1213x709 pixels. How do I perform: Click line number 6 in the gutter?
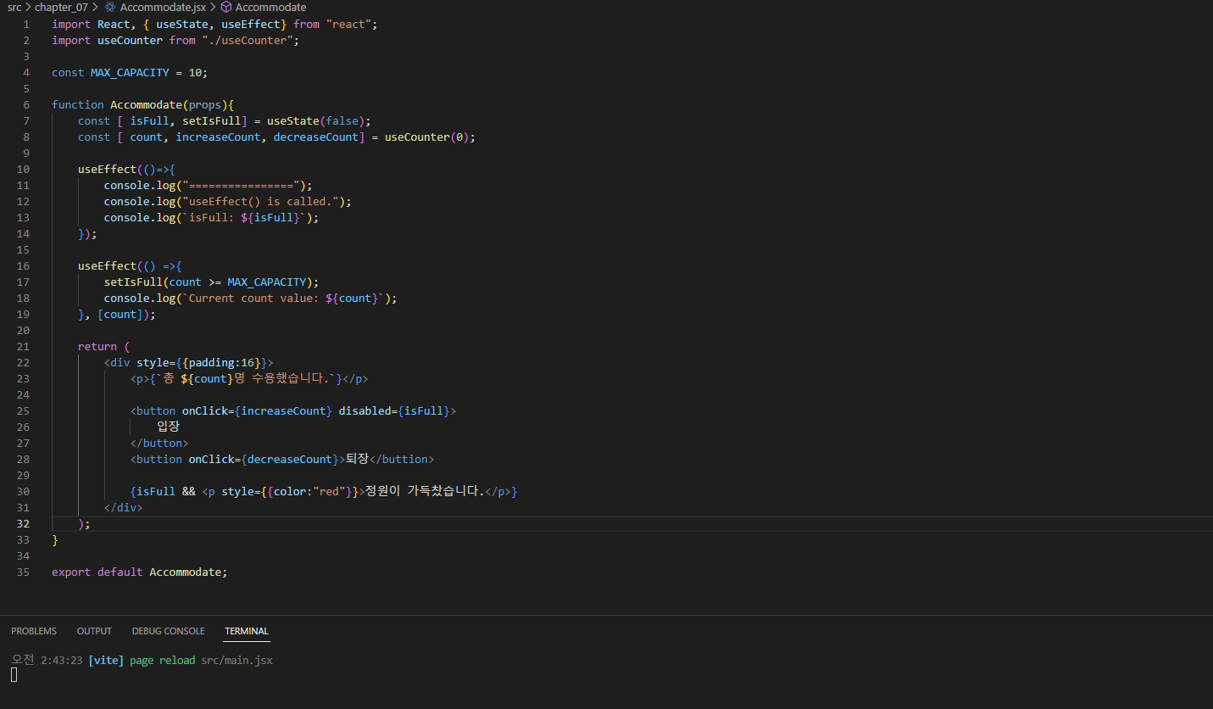click(26, 105)
